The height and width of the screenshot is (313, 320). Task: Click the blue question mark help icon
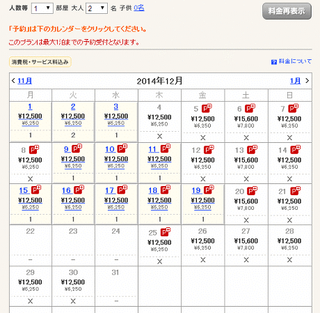[x=274, y=62]
